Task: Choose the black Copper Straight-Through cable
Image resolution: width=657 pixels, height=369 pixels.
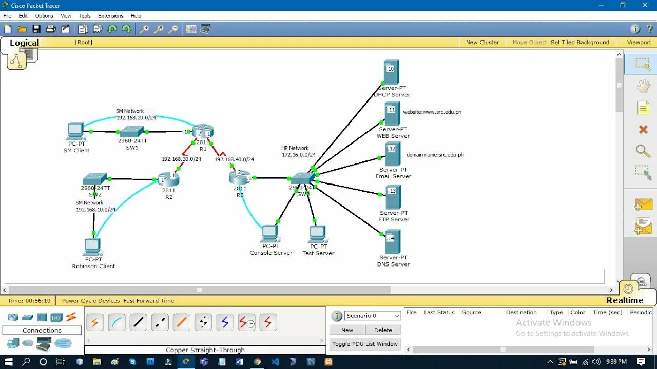Action: pyautogui.click(x=138, y=322)
